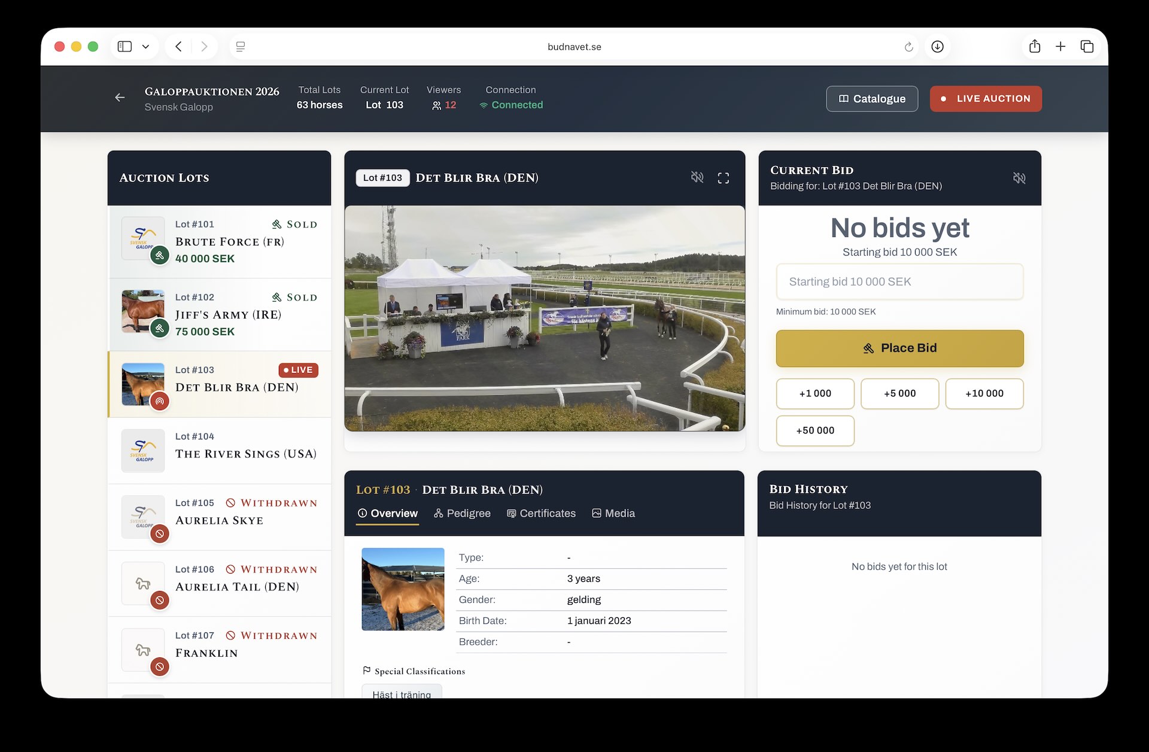
Task: Click the Jiff's Army horse thumbnail
Action: click(143, 311)
